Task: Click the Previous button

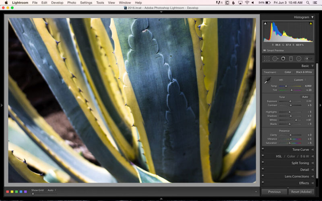Action: [x=274, y=192]
